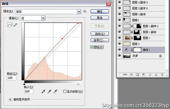Select the 曲线 1 layer mask thumbnail

coord(137,50)
